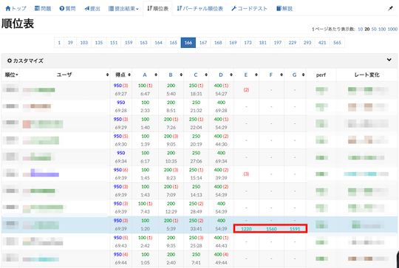This screenshot has height=268, width=399.
Task: Go to standings page 197
Action: 278,43
